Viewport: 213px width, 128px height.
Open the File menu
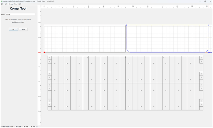pyautogui.click(x=2, y=4)
